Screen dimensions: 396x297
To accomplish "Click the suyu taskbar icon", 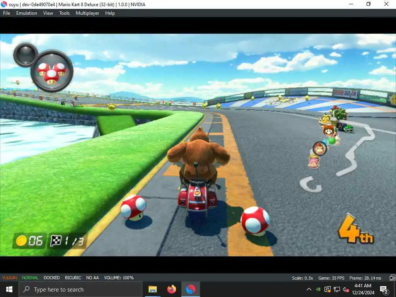I will pos(191,289).
